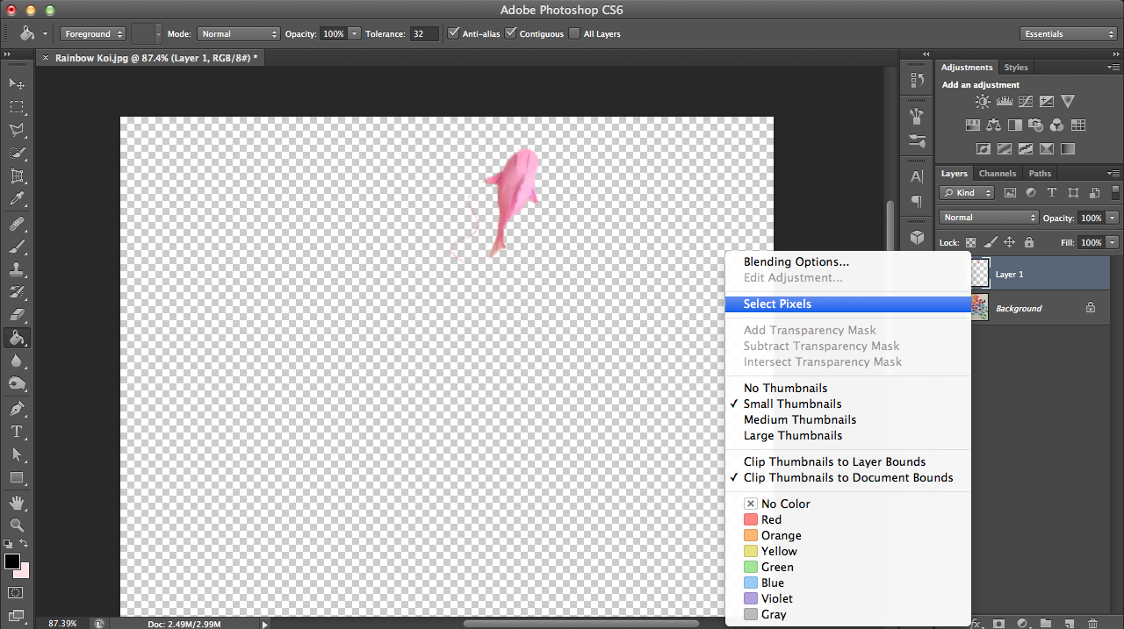Open the layer blending mode dropdown
This screenshot has width=1124, height=629.
(x=988, y=217)
